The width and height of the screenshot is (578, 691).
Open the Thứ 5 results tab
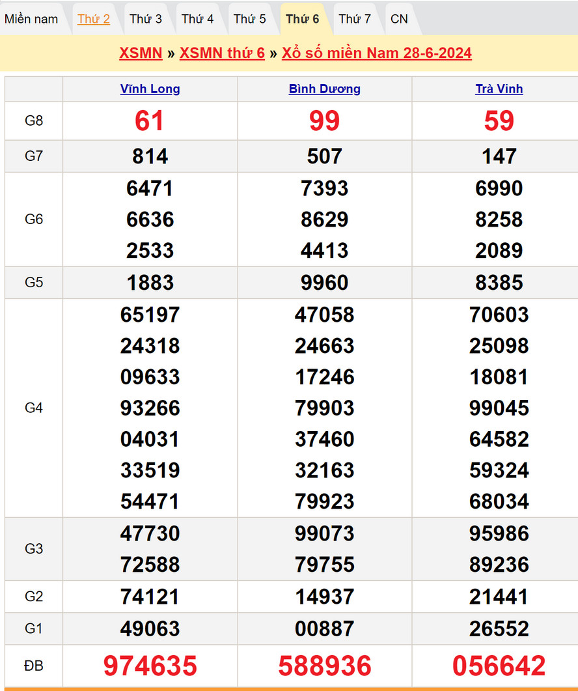coord(250,19)
